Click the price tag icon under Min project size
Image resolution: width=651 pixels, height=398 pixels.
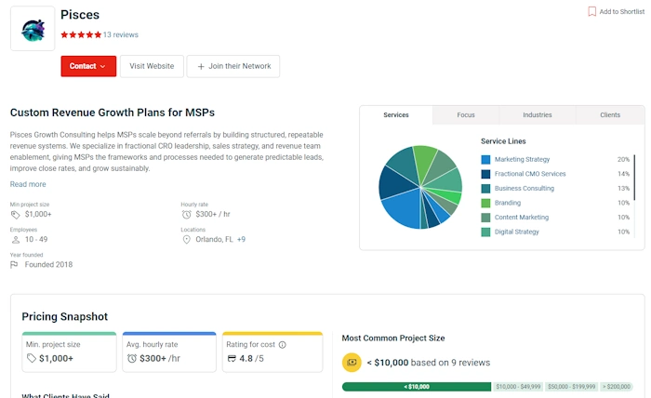pos(16,215)
